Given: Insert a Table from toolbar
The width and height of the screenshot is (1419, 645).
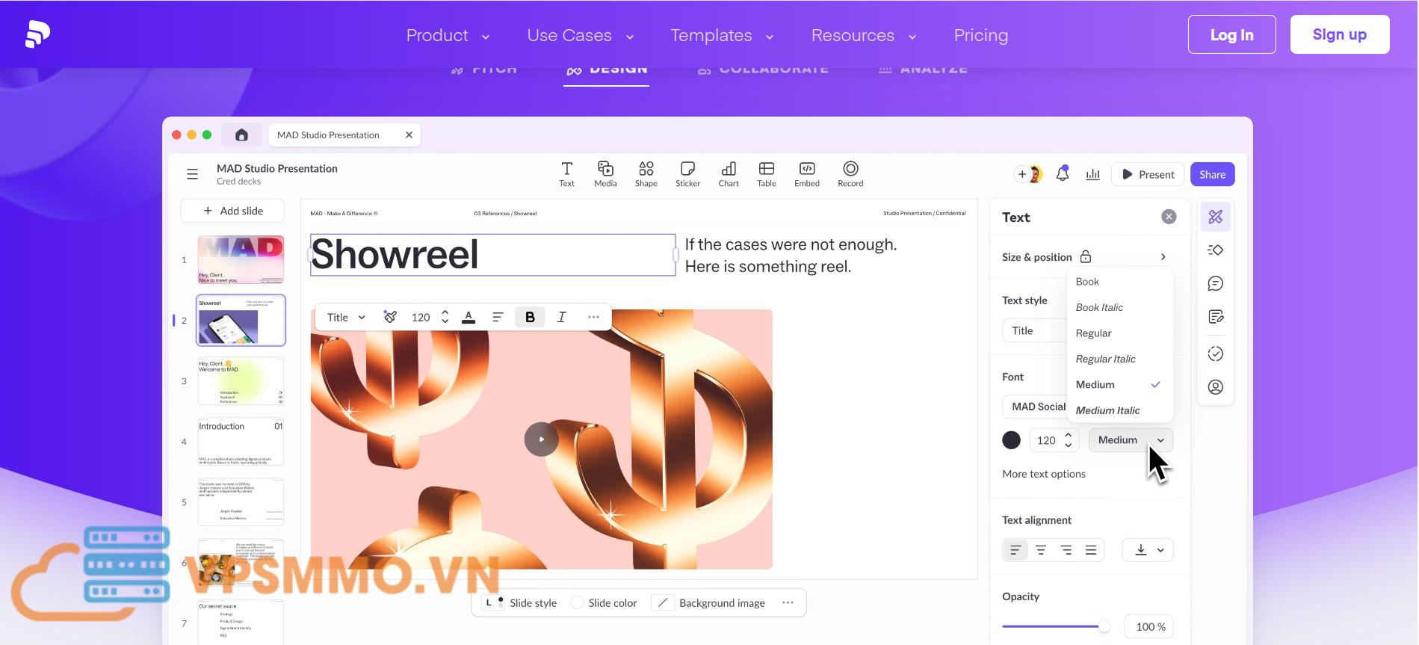Looking at the screenshot, I should pyautogui.click(x=766, y=174).
